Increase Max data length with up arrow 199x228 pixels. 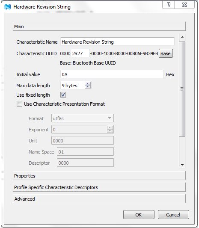coord(88,84)
